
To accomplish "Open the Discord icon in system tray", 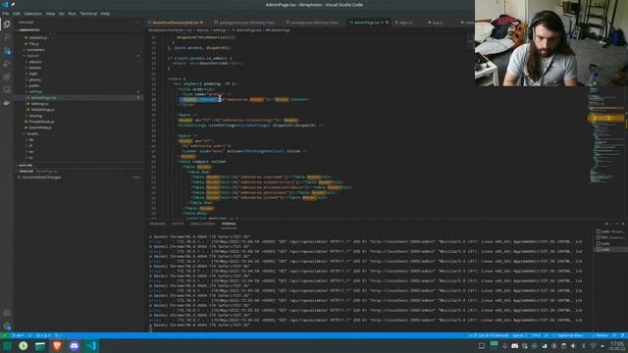I will point(514,346).
